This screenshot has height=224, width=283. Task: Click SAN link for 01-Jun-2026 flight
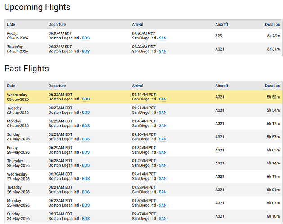[162, 126]
